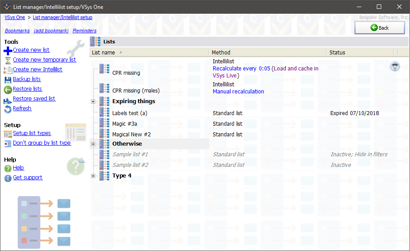Click the Back button
The width and height of the screenshot is (410, 251).
point(379,28)
